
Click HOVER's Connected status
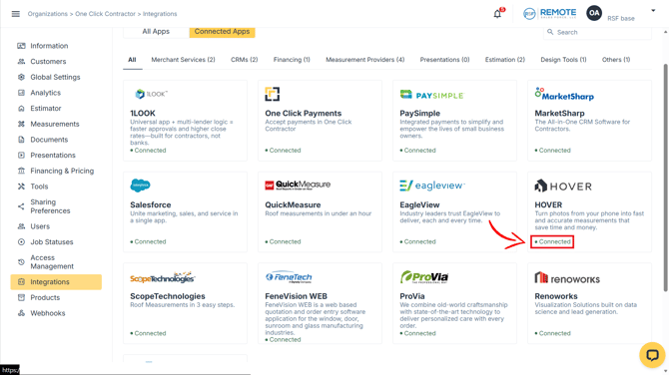coord(552,241)
